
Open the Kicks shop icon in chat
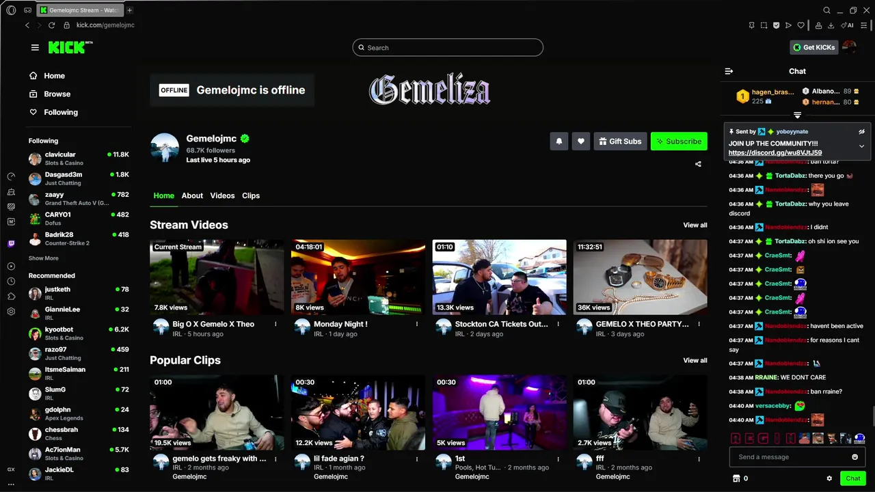[x=736, y=478]
